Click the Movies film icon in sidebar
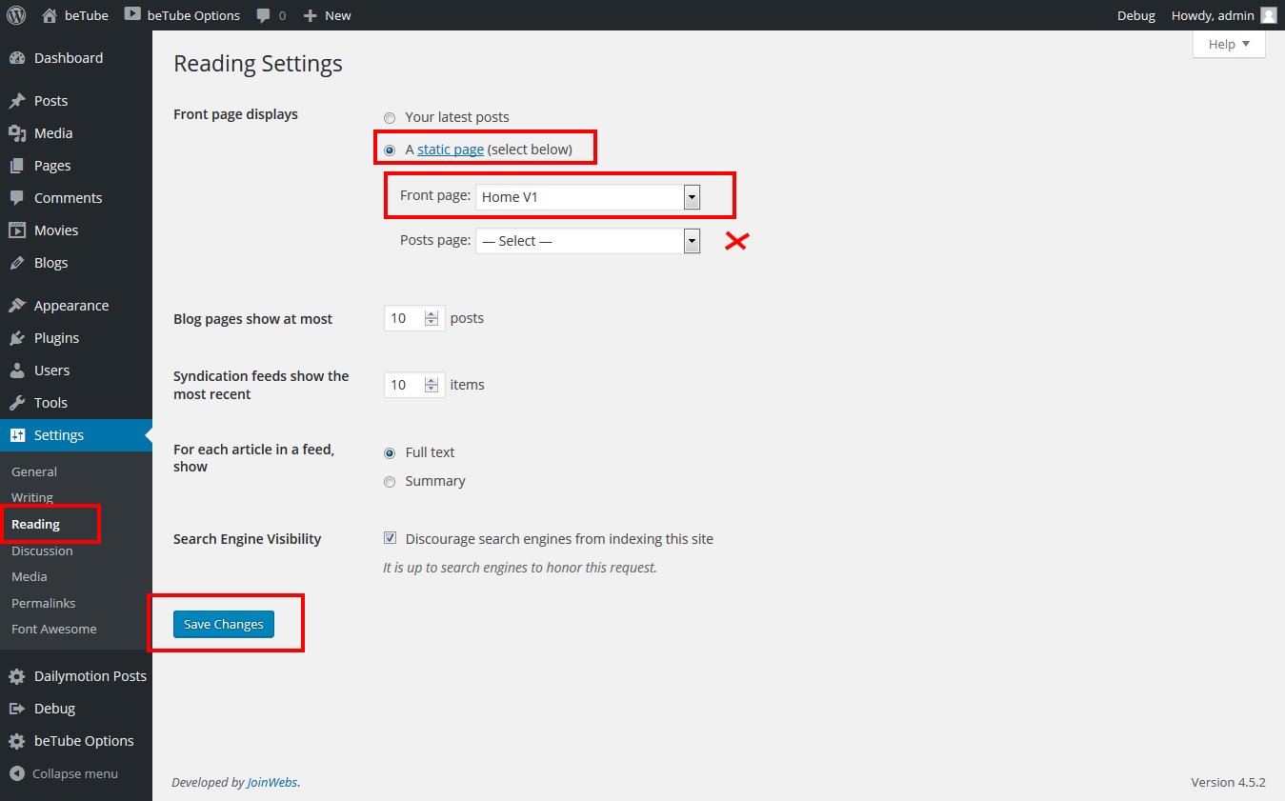The width and height of the screenshot is (1285, 801). point(17,230)
